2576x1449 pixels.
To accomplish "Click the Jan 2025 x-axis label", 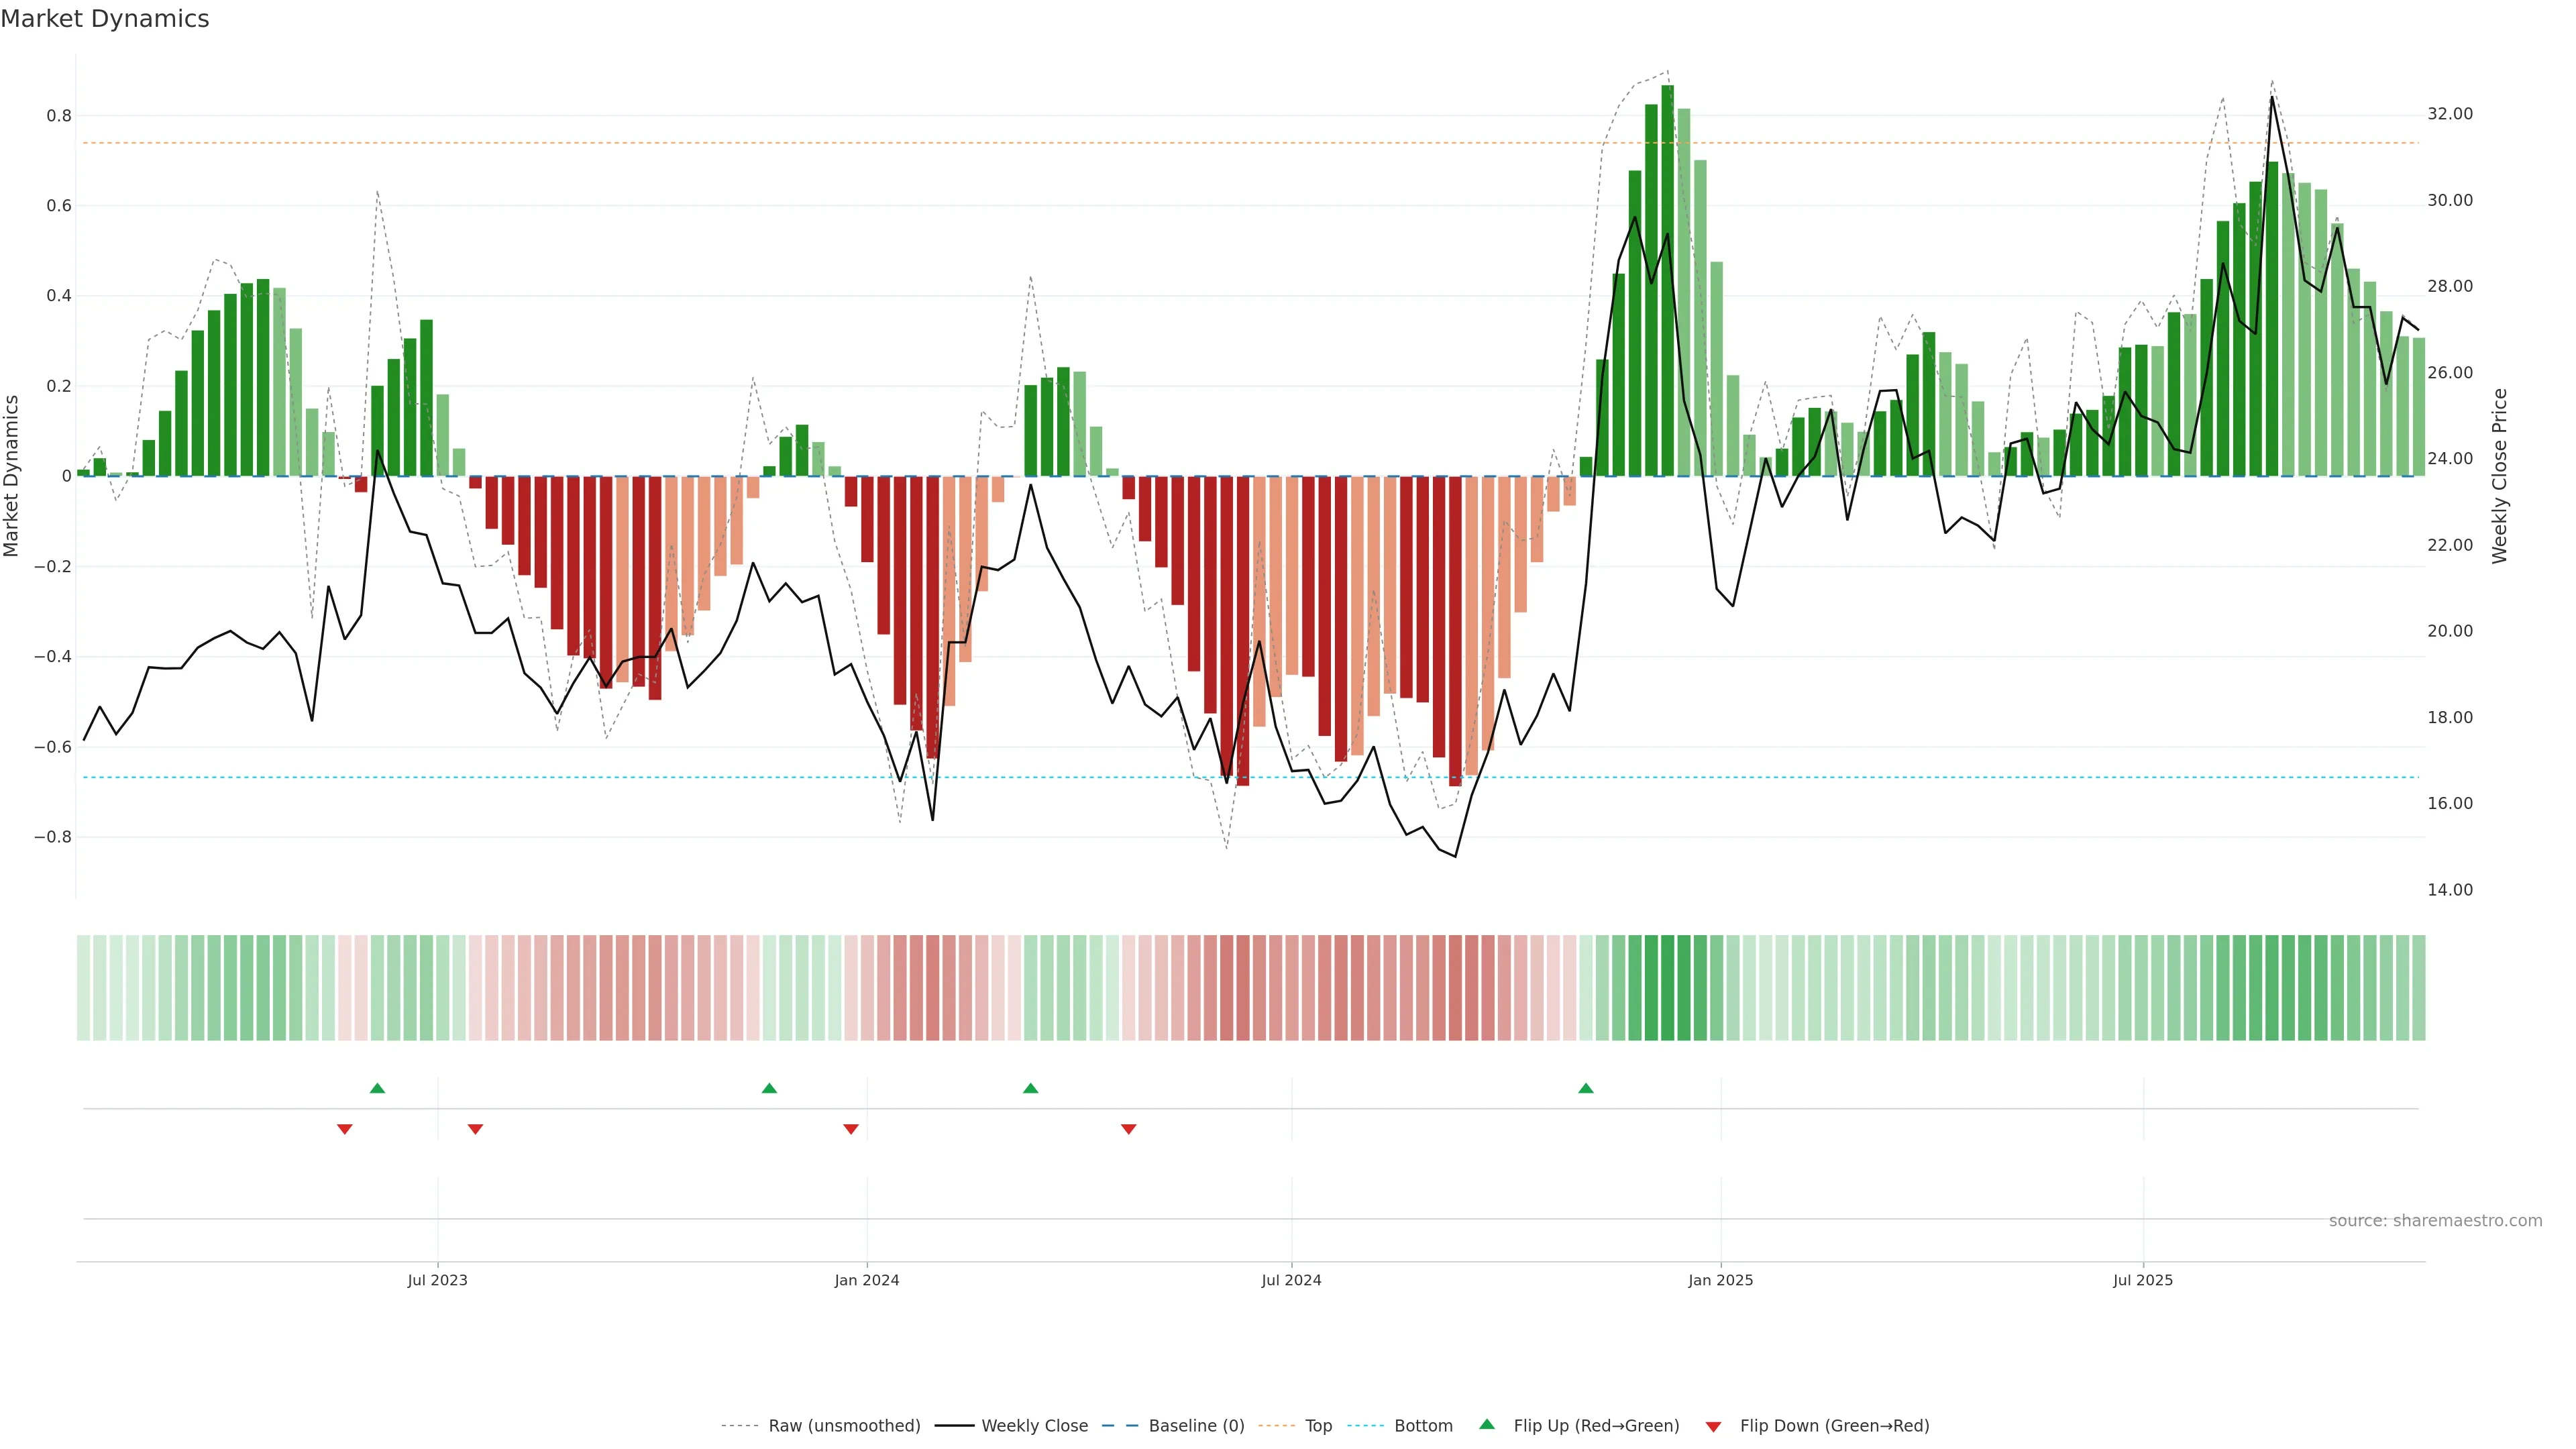I will pyautogui.click(x=1720, y=1280).
